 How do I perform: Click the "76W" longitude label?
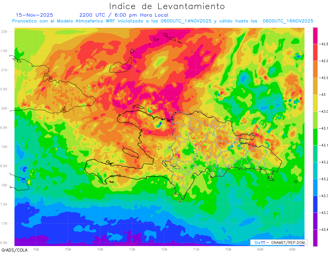click(x=36, y=249)
